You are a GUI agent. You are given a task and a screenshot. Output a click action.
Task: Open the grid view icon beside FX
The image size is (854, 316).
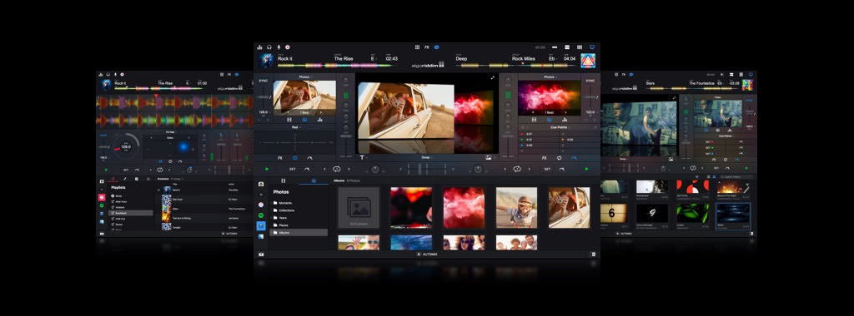pos(417,47)
